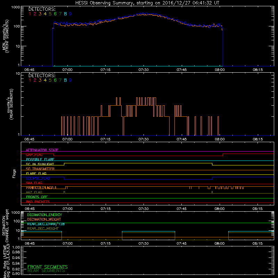Viewport: 278px width, 278px height.
Task: Click the SC_IN_SUNLIGHT flag label
Action: pos(40,164)
